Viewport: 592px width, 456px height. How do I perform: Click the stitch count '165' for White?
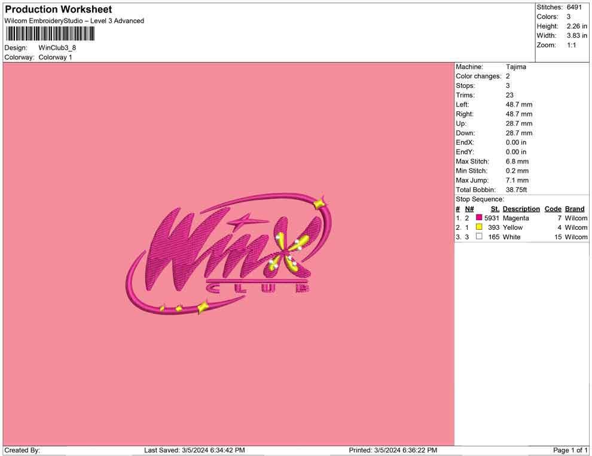(493, 237)
